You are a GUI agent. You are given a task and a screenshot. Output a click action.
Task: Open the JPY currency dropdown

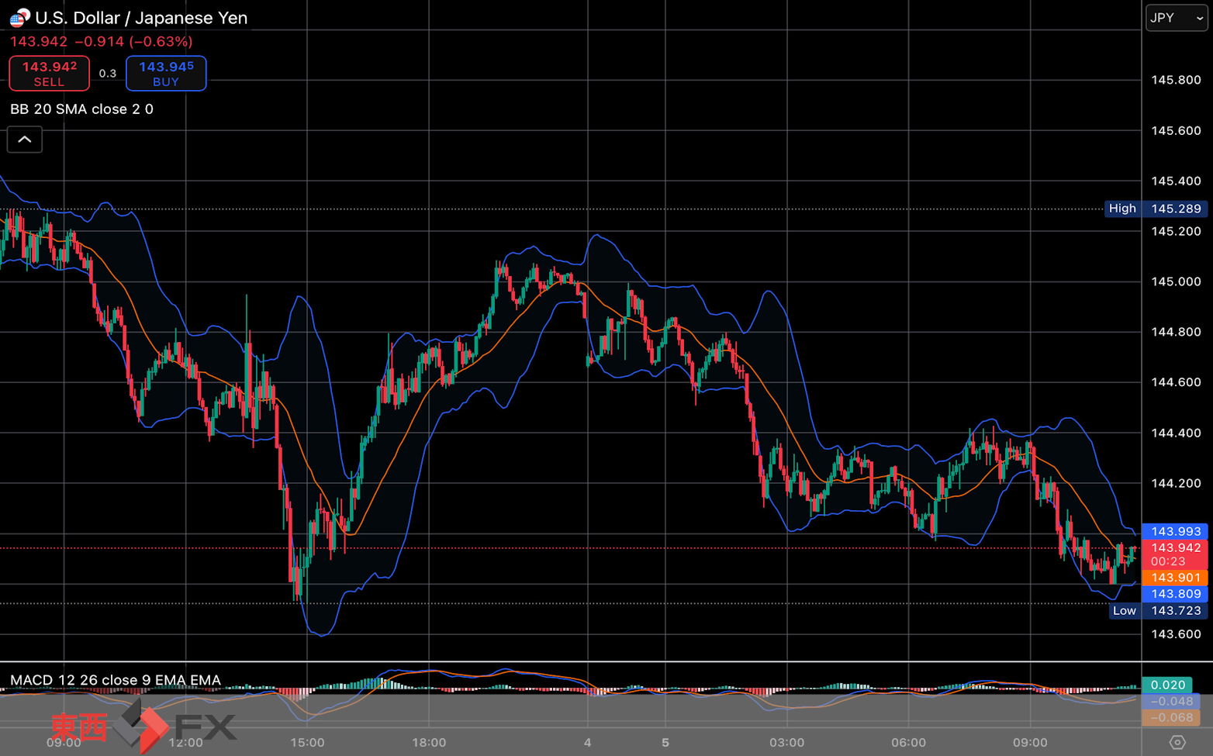[x=1177, y=18]
